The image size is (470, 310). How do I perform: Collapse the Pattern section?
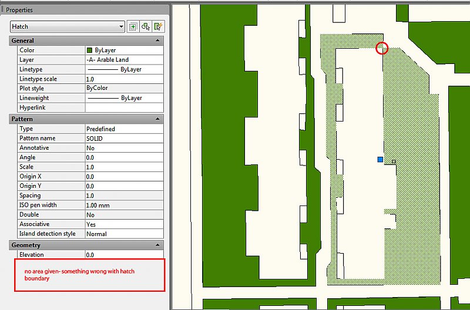(157, 119)
